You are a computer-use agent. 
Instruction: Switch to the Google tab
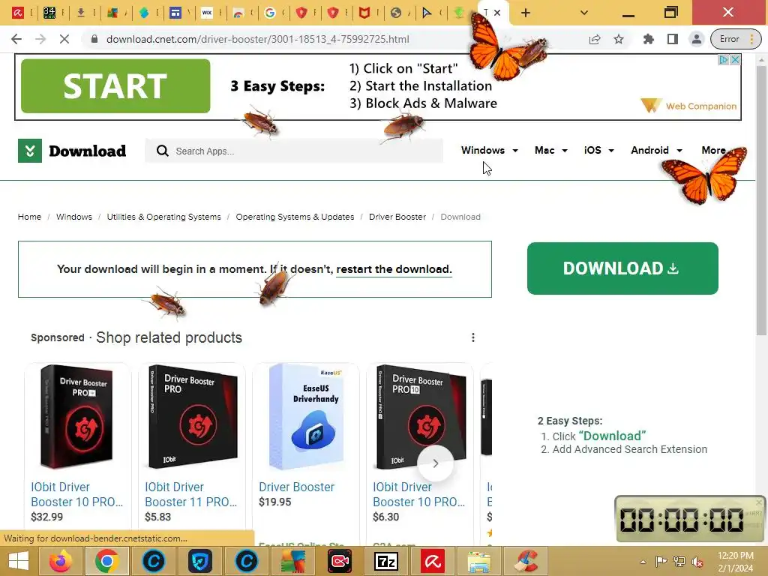(x=270, y=13)
